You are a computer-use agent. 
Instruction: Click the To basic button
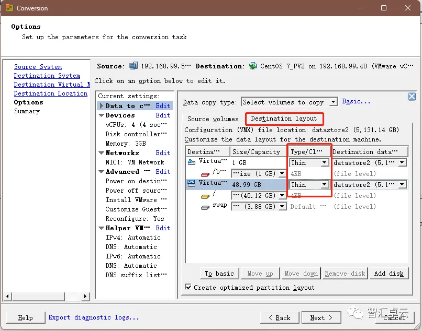[219, 273]
